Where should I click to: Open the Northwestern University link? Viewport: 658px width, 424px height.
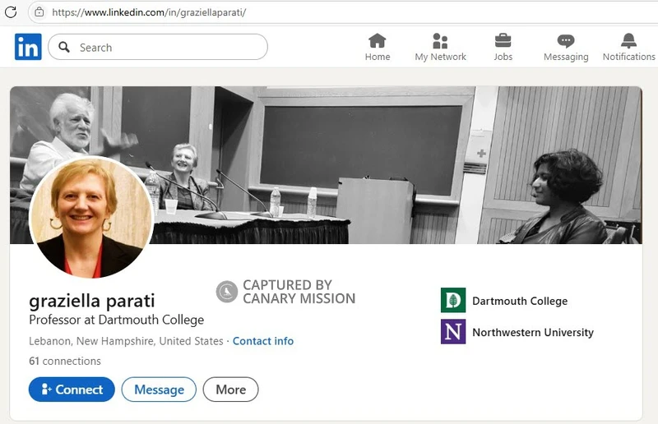coord(533,332)
